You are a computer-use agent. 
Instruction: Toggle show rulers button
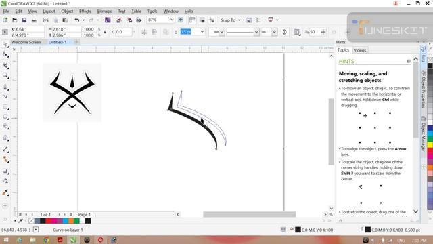pos(192,20)
